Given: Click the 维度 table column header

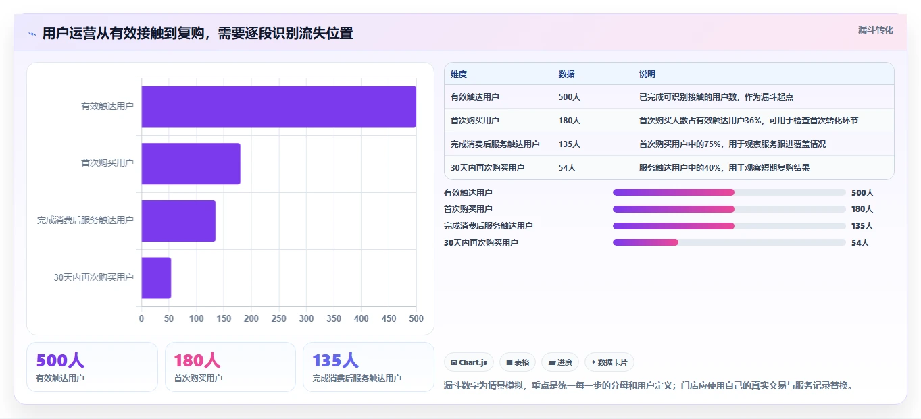Looking at the screenshot, I should (x=459, y=74).
